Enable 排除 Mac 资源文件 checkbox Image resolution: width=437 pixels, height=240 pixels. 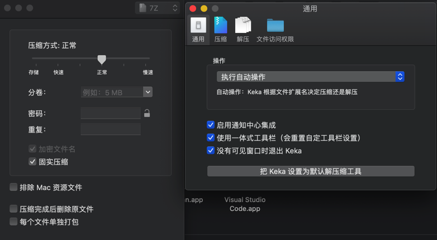[x=13, y=187]
